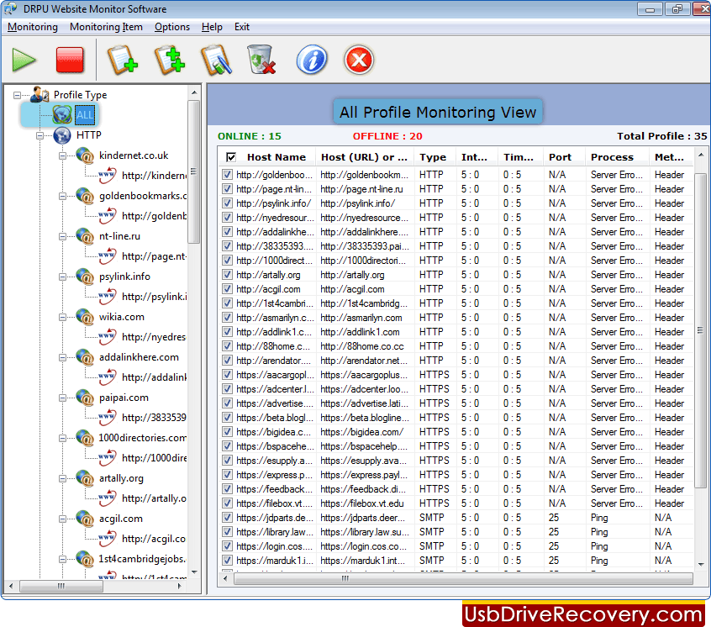Collapse the goldenbookmarks node

[x=62, y=196]
